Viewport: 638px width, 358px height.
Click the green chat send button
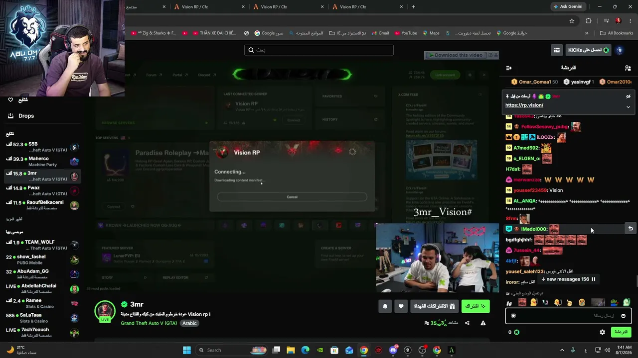(x=621, y=332)
